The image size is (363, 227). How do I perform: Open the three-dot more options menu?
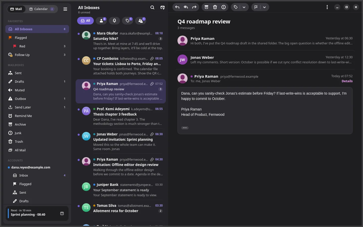(327, 7)
